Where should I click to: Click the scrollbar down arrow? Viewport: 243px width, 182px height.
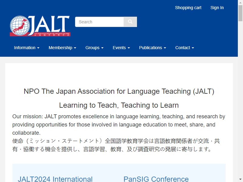(240, 179)
